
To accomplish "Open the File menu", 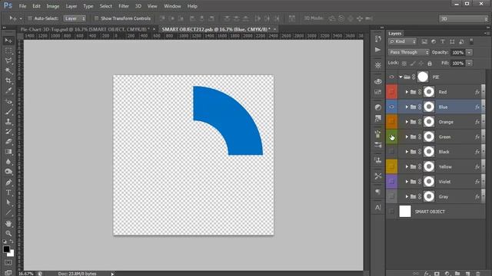I will click(22, 6).
